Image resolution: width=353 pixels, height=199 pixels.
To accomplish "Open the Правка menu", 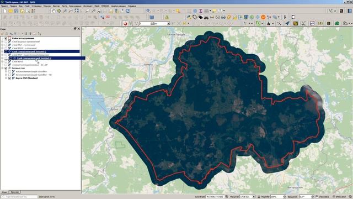I will point(13,6).
